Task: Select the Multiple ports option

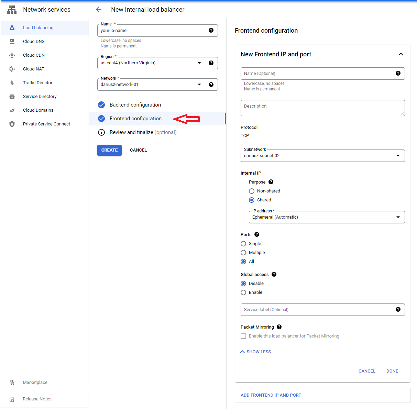Action: [243, 253]
